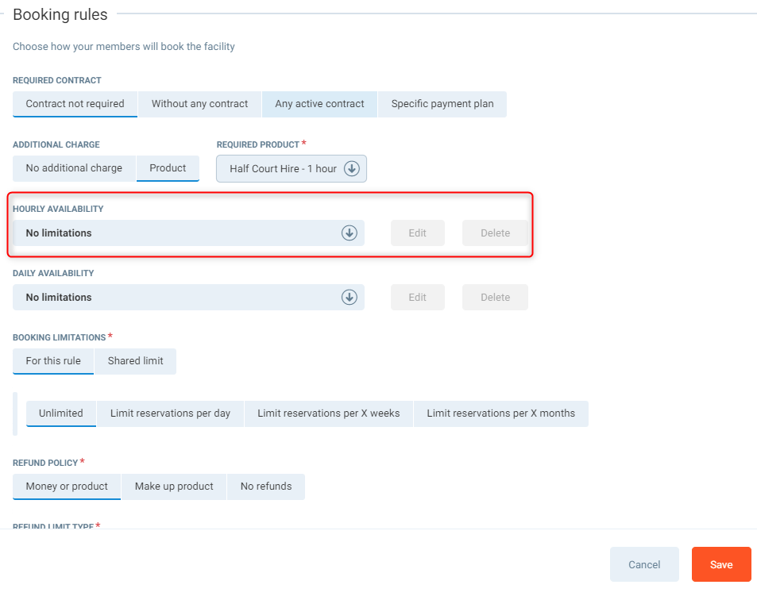Expand the Daily Availability 'No limitations' dropdown
The width and height of the screenshot is (757, 600).
(x=179, y=298)
